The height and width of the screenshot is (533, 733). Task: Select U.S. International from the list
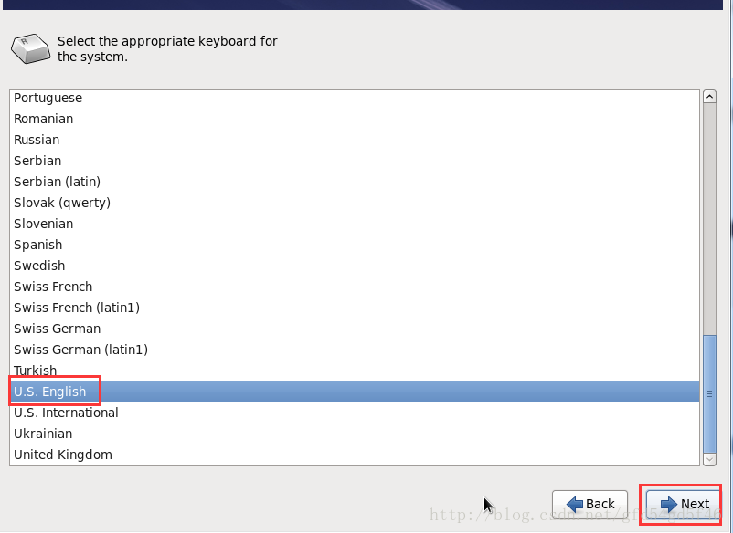66,413
